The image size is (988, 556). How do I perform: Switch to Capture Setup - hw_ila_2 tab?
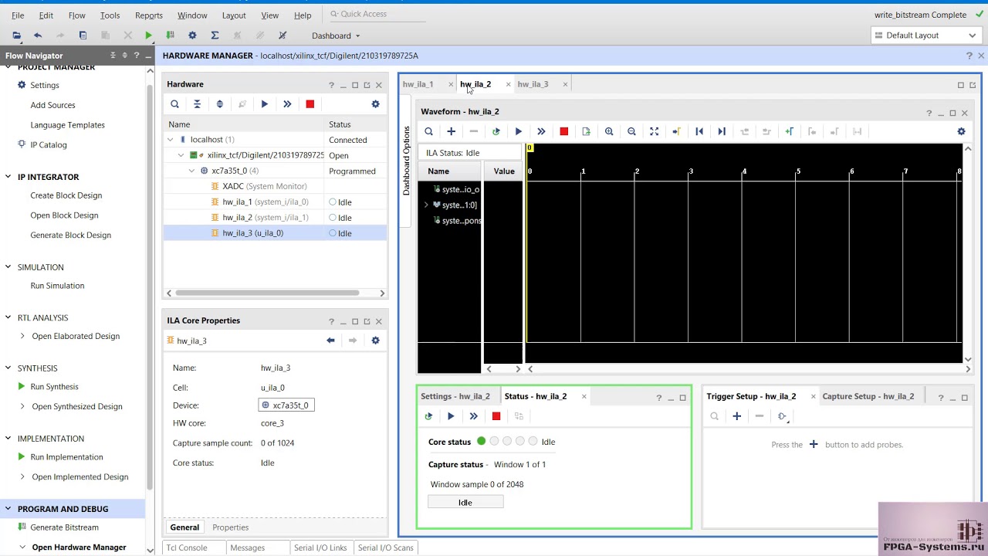pos(868,396)
